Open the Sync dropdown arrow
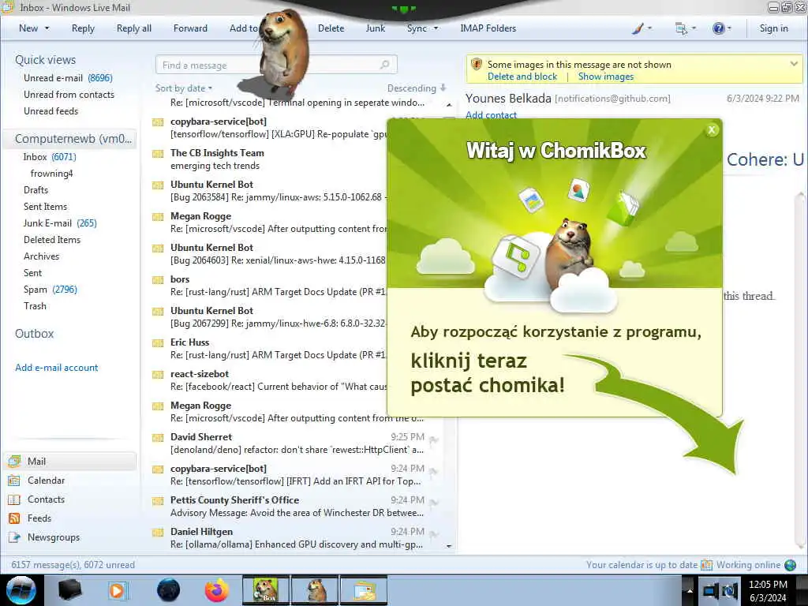 (x=436, y=28)
